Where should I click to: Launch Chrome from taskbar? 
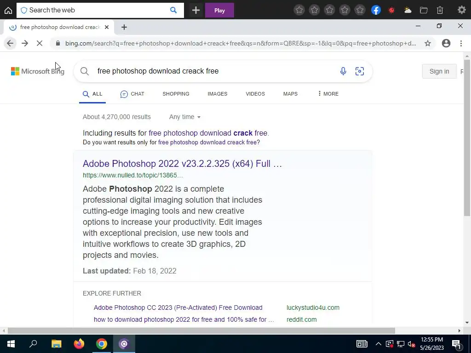point(102,344)
